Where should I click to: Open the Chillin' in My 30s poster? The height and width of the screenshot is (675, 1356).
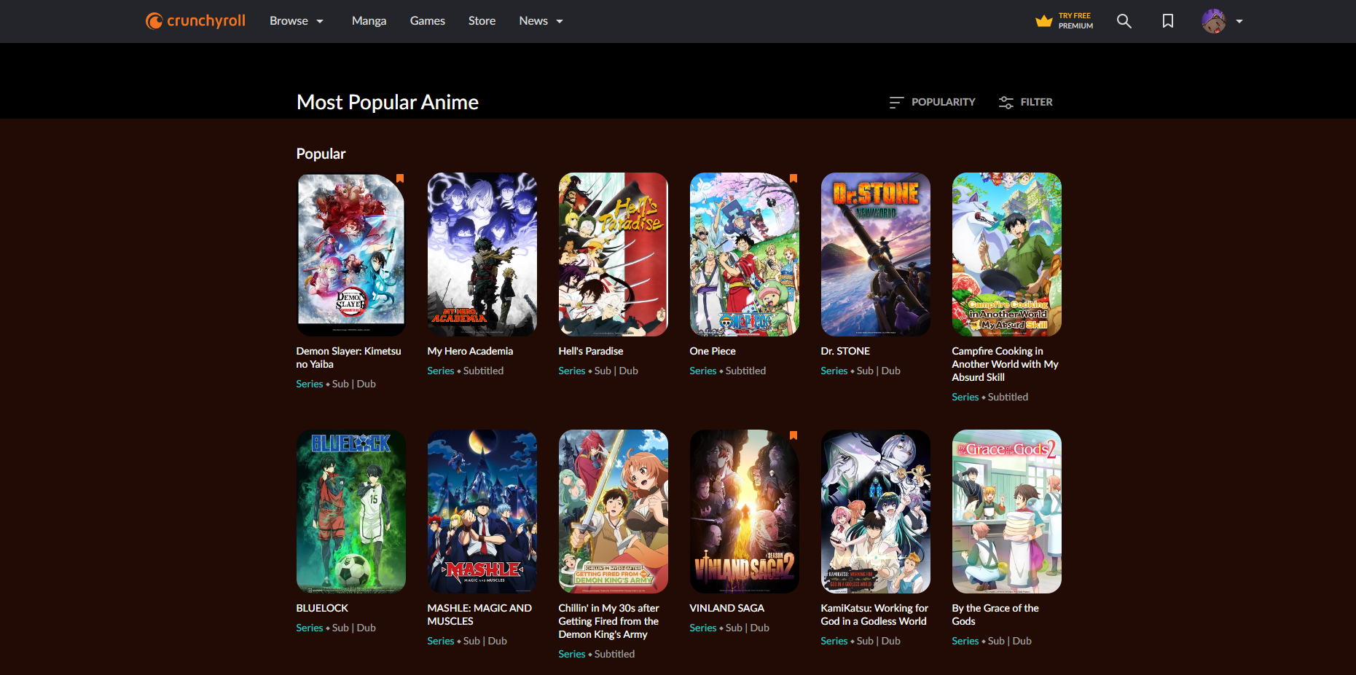(x=614, y=511)
